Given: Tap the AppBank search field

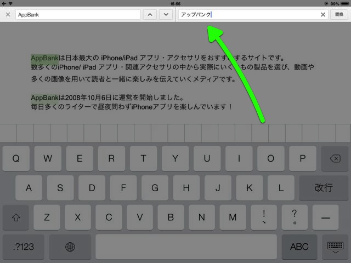Looking at the screenshot, I should (78, 15).
